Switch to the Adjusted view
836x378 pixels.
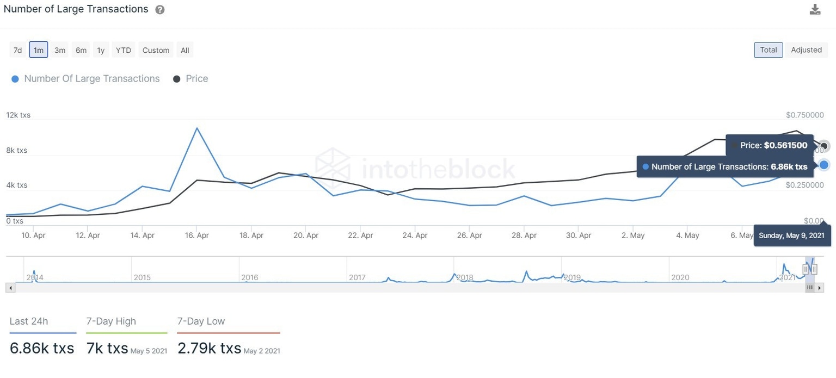point(806,49)
